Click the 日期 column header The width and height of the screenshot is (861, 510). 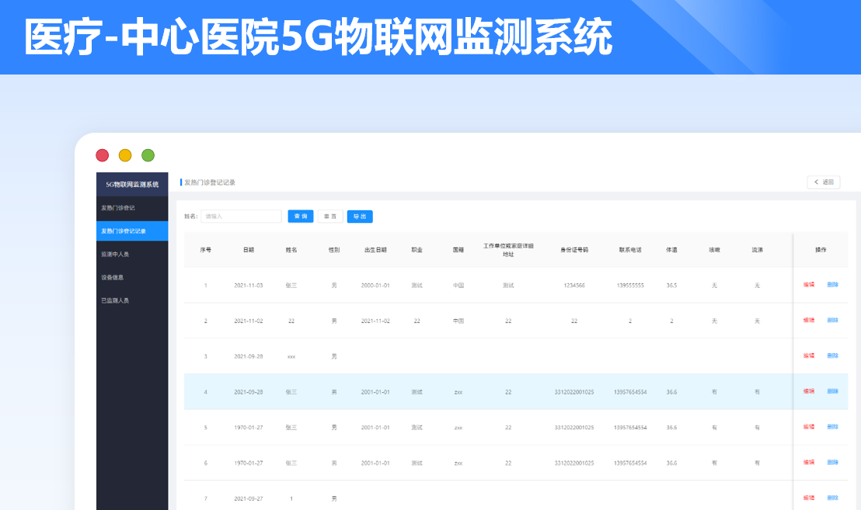249,249
